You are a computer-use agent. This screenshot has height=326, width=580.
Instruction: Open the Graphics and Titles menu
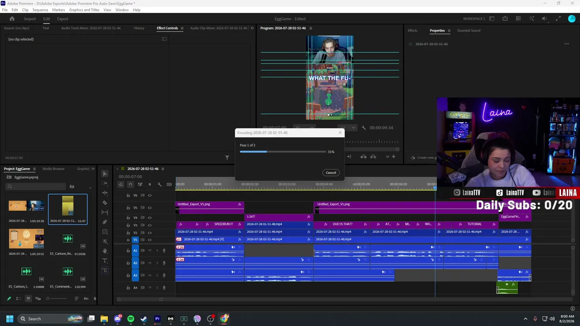[84, 10]
